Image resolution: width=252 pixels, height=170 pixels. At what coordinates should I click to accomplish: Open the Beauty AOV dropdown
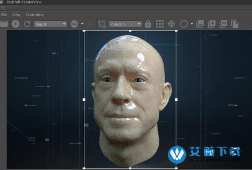(50, 24)
